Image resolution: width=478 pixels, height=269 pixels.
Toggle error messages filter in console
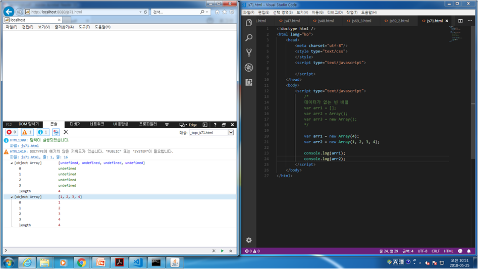coord(12,132)
